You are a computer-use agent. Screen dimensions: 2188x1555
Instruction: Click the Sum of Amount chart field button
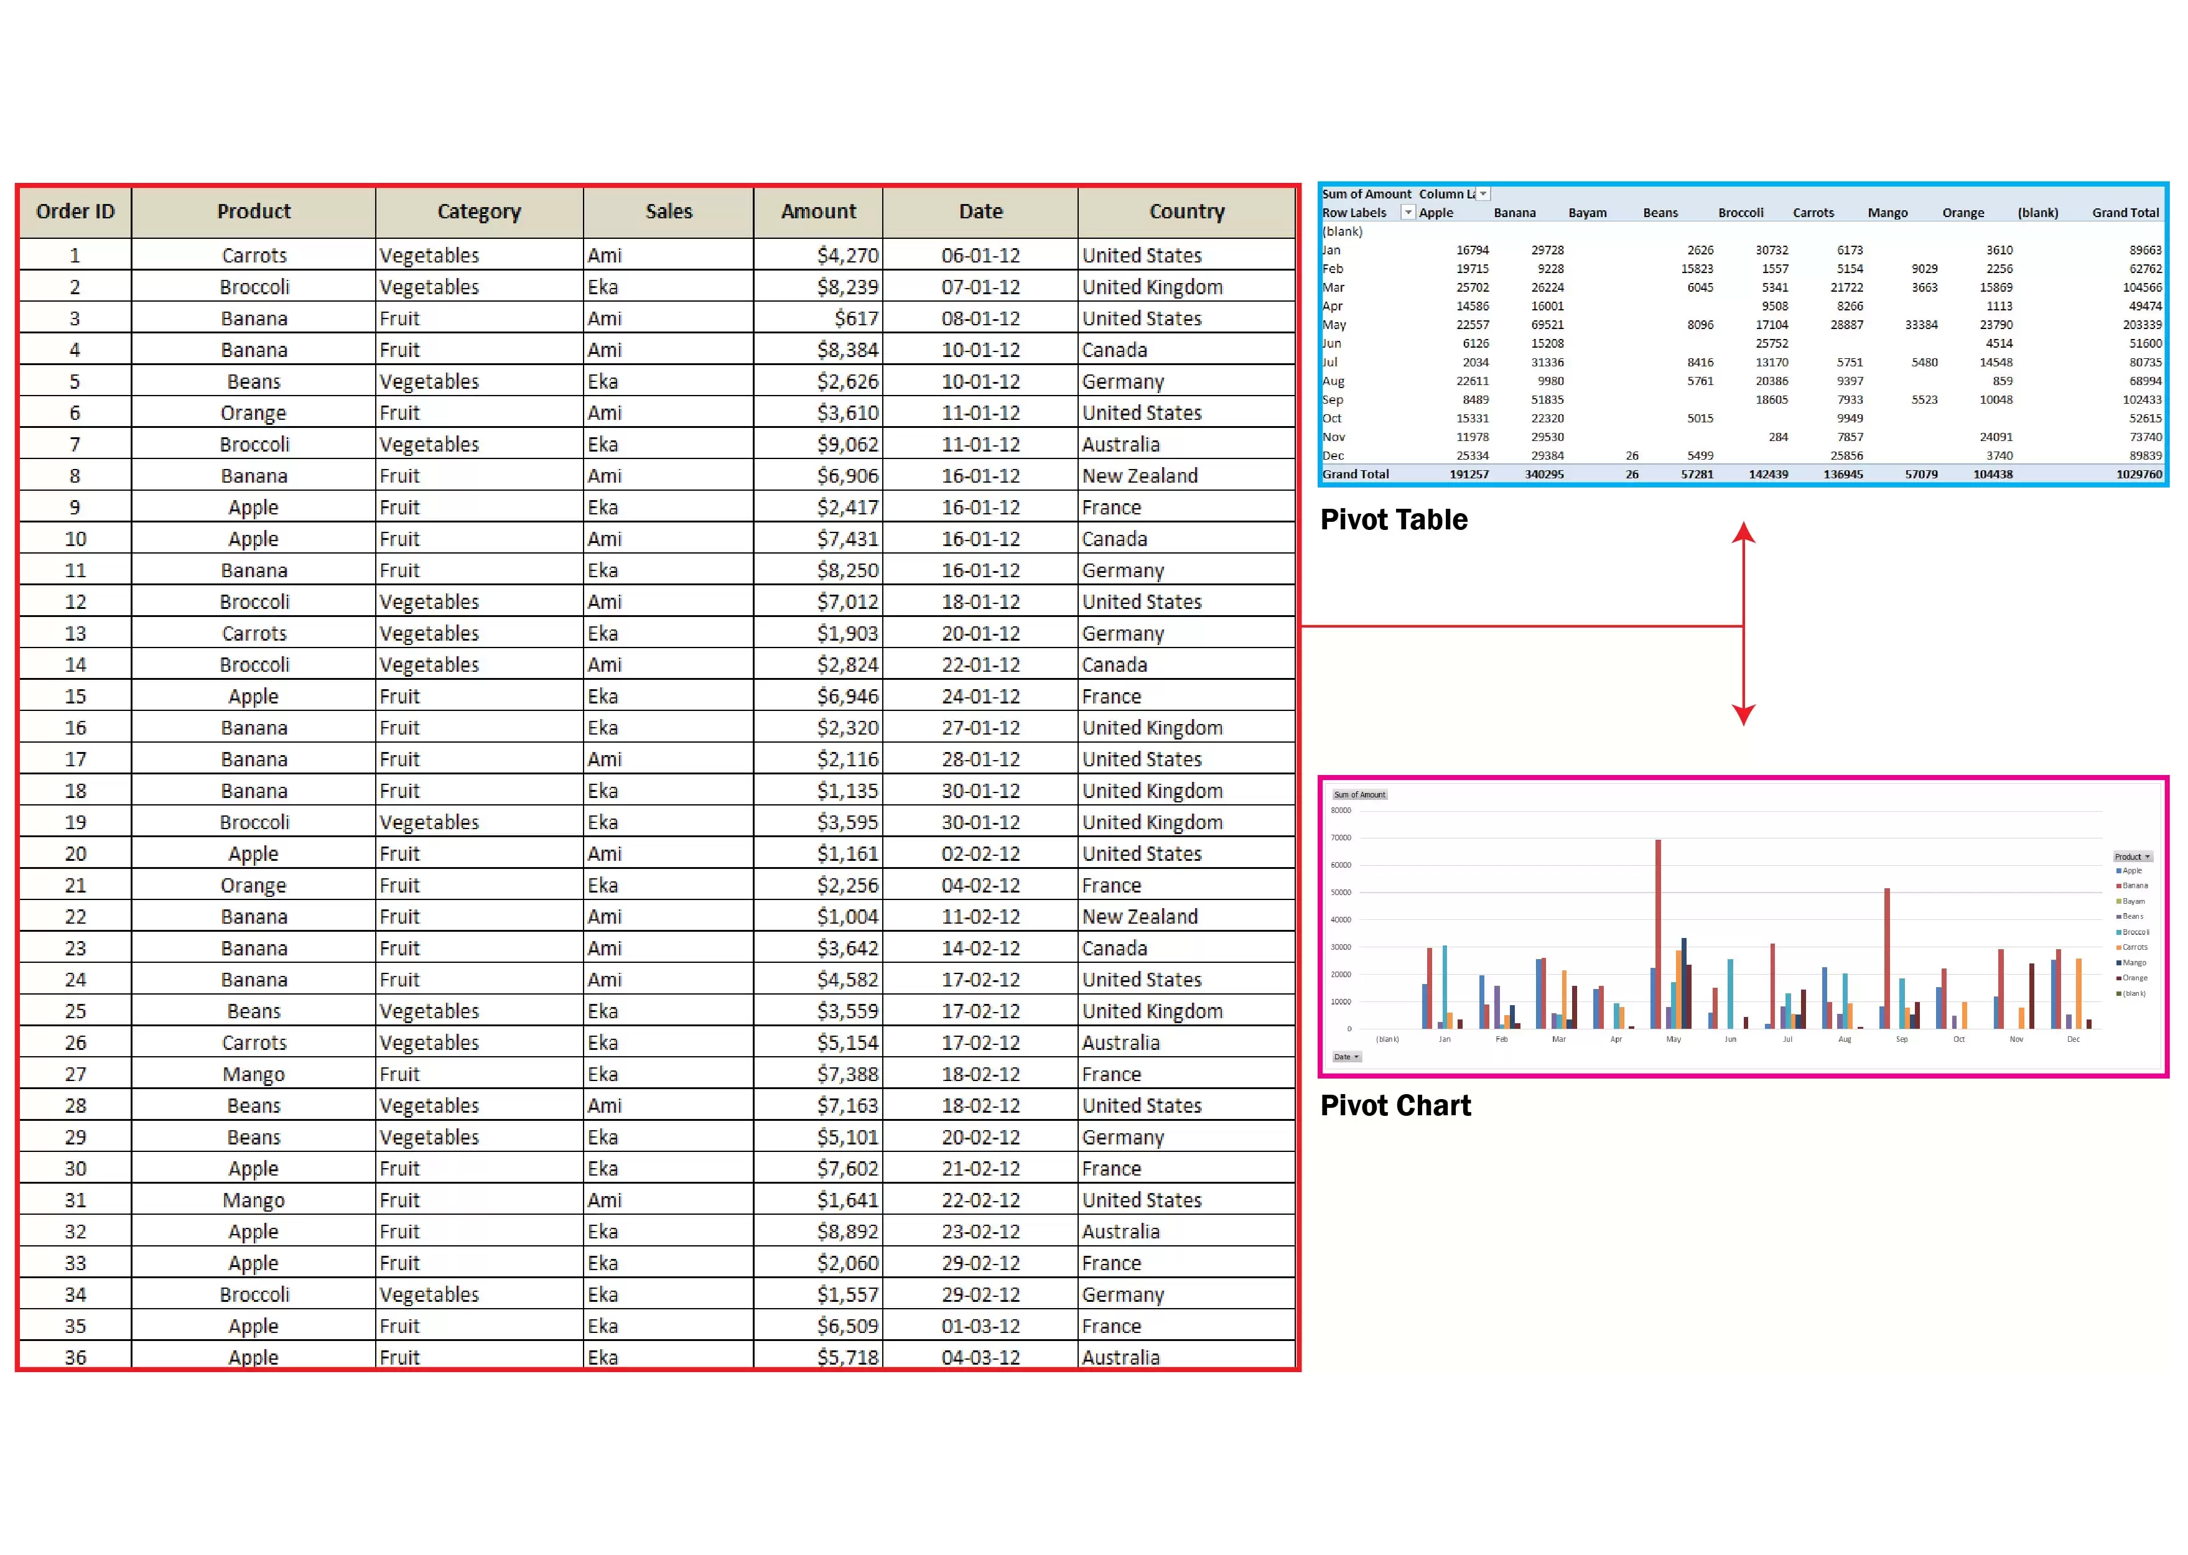(x=1360, y=795)
